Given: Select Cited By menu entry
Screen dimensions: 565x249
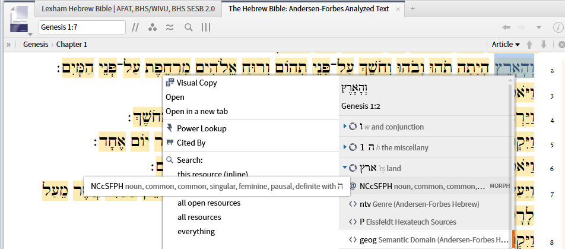Looking at the screenshot, I should pyautogui.click(x=191, y=143).
